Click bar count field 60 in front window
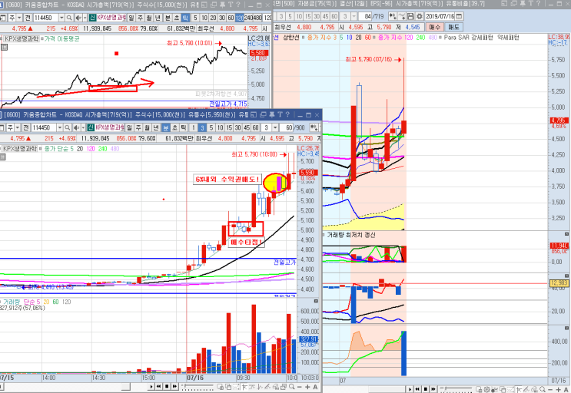The image size is (571, 393). coord(287,127)
